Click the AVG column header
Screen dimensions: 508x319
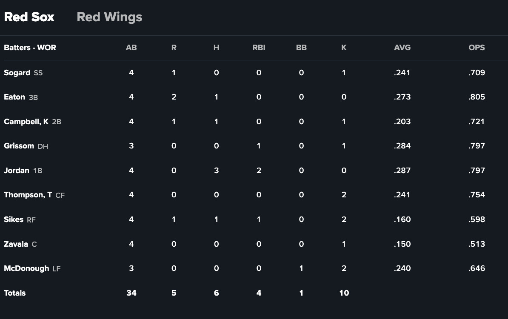pos(402,48)
